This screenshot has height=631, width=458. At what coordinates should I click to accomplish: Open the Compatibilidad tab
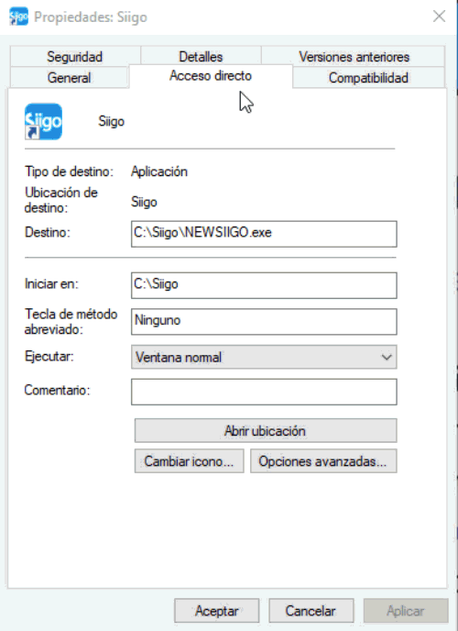tap(368, 77)
